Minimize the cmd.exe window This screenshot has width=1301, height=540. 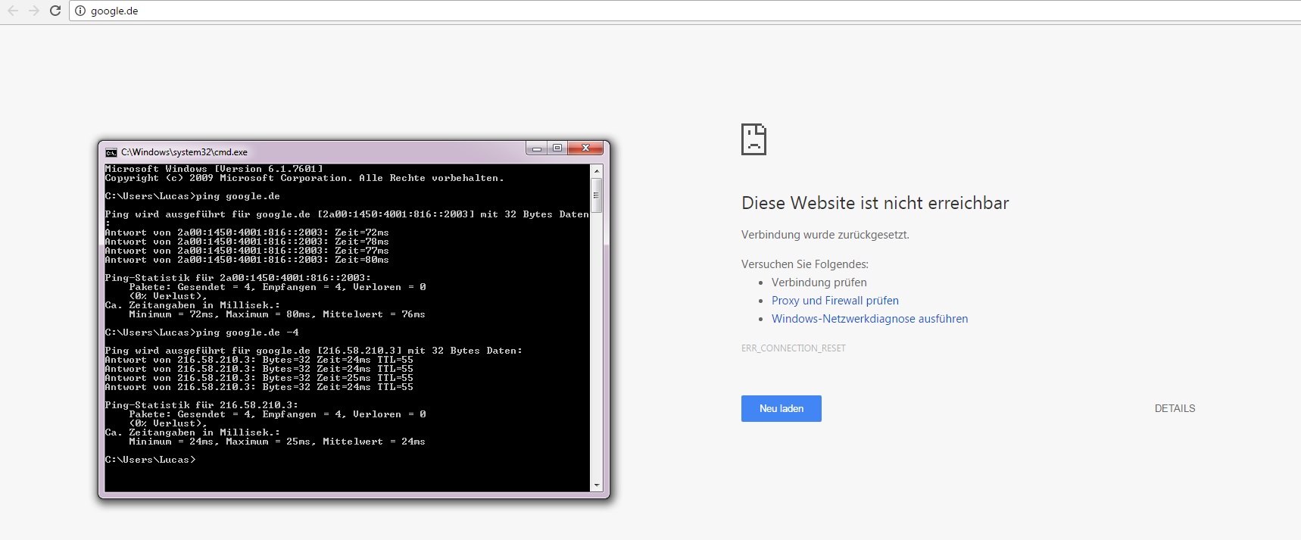537,148
